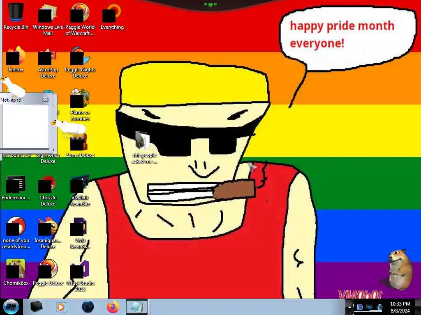Launch Peggle World of Warcraft shortcut

click(80, 19)
